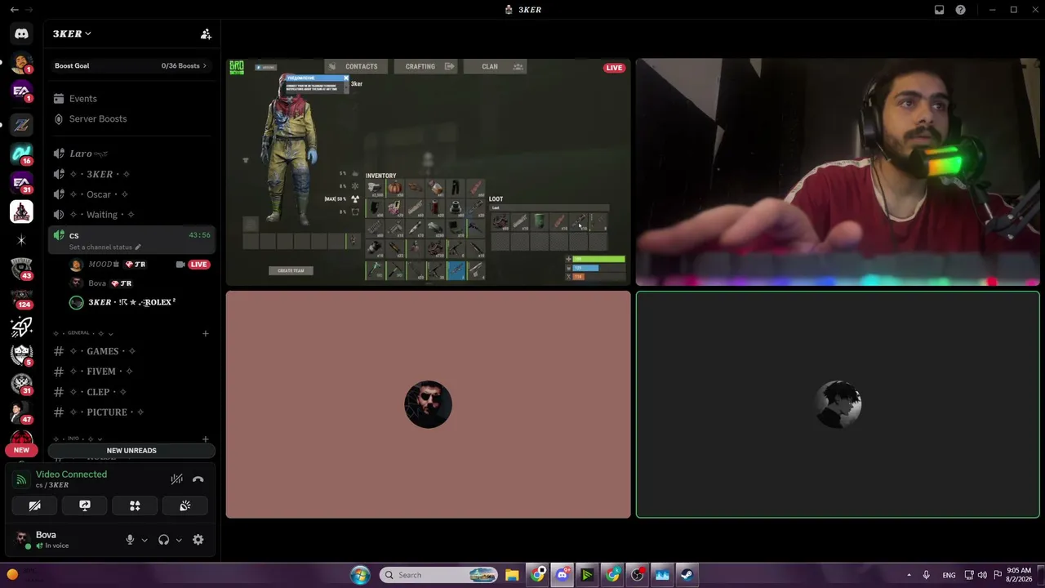1045x588 pixels.
Task: Open the 3KER server dropdown menu
Action: pyautogui.click(x=72, y=33)
